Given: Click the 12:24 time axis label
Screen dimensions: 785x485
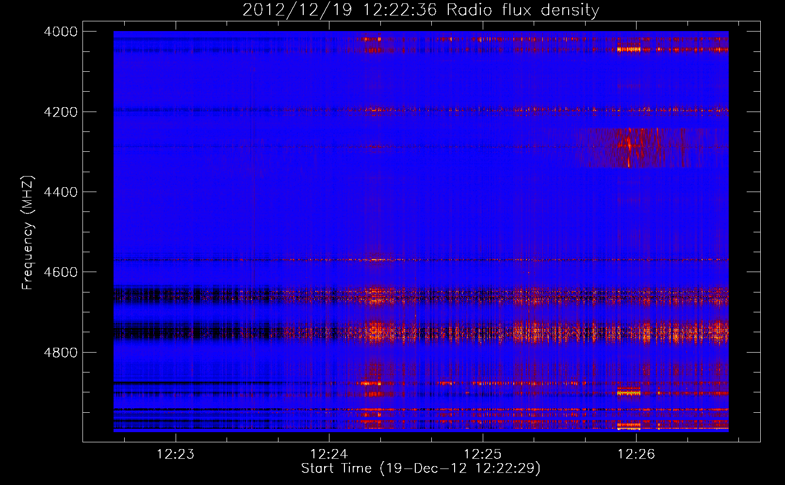Looking at the screenshot, I should pos(329,454).
